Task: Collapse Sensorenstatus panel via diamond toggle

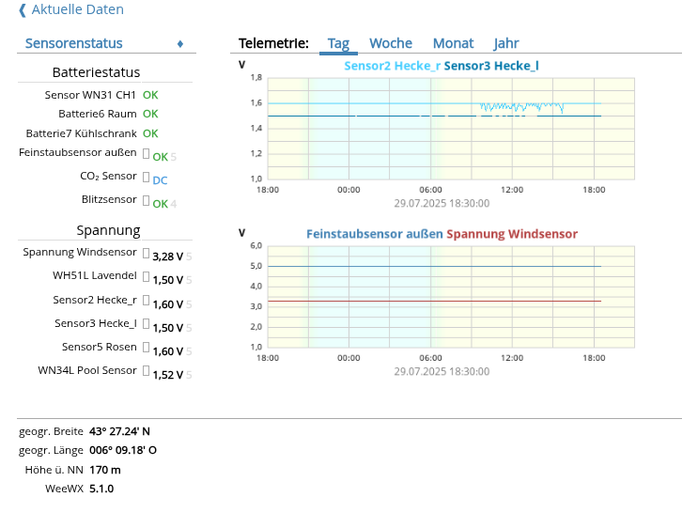Action: click(180, 44)
